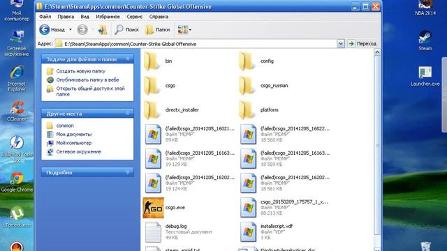Click the Переход go button
447x251 pixels.
coord(362,44)
